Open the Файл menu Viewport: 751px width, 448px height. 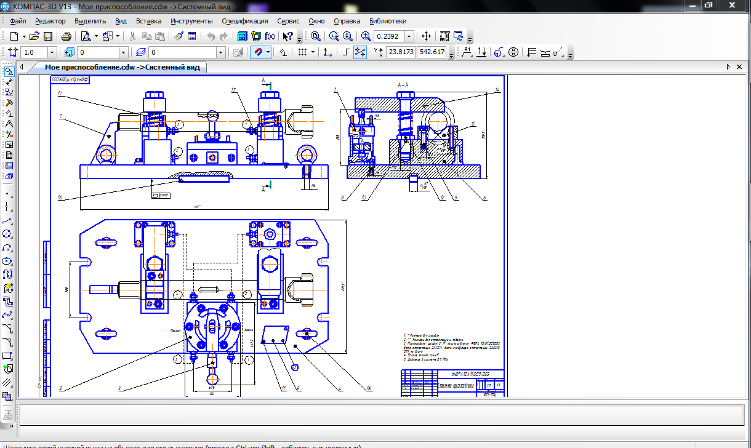pyautogui.click(x=18, y=21)
